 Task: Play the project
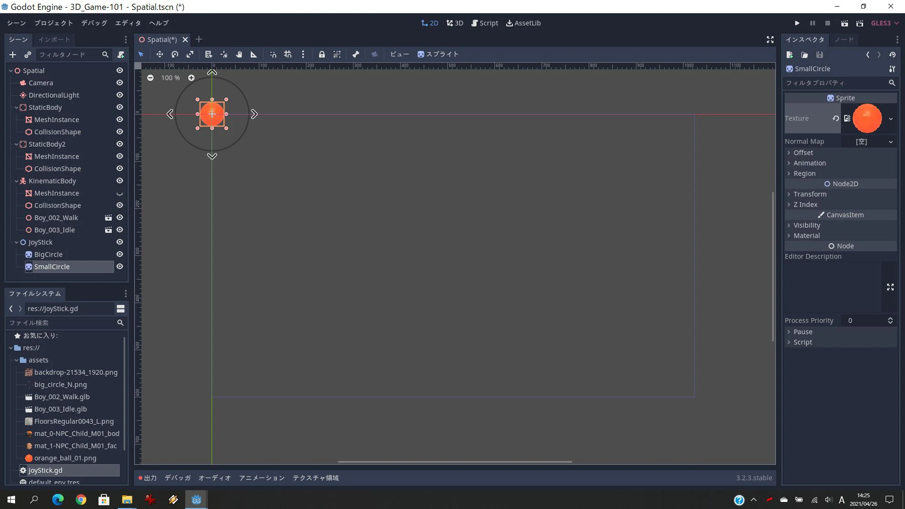click(797, 23)
